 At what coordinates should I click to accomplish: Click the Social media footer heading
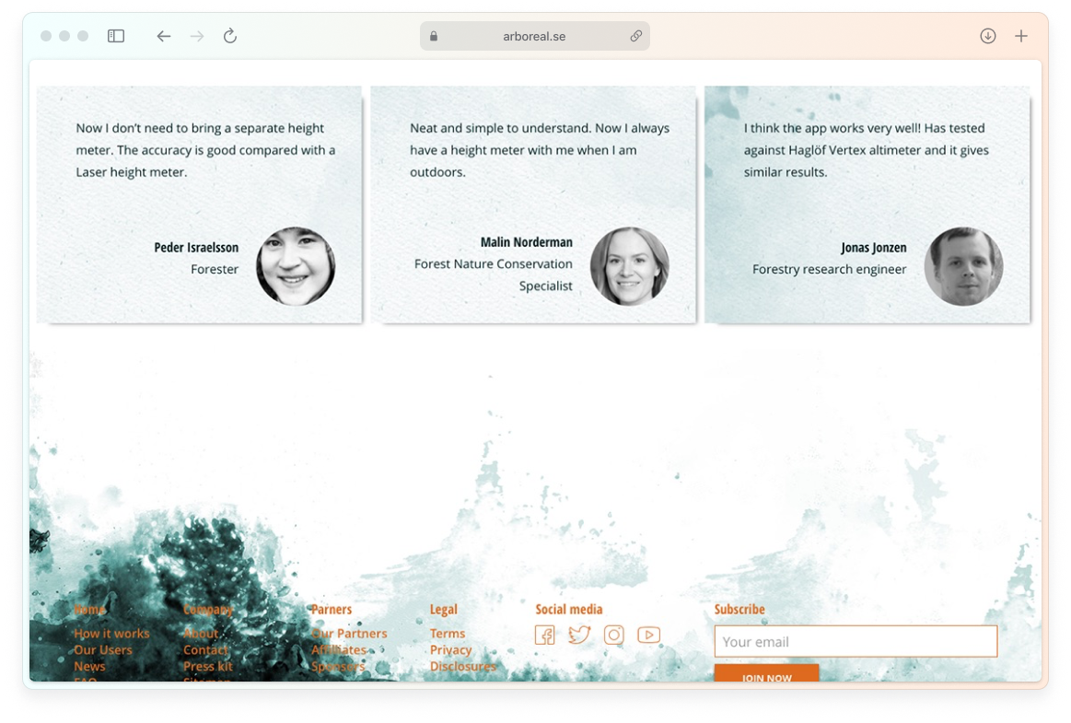click(569, 609)
